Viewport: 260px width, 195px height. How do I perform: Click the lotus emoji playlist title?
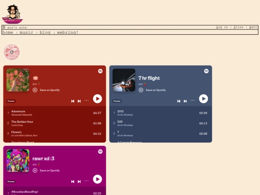pos(36,78)
